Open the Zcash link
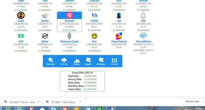Viewport: 205px width, 110px height. click(21, 21)
